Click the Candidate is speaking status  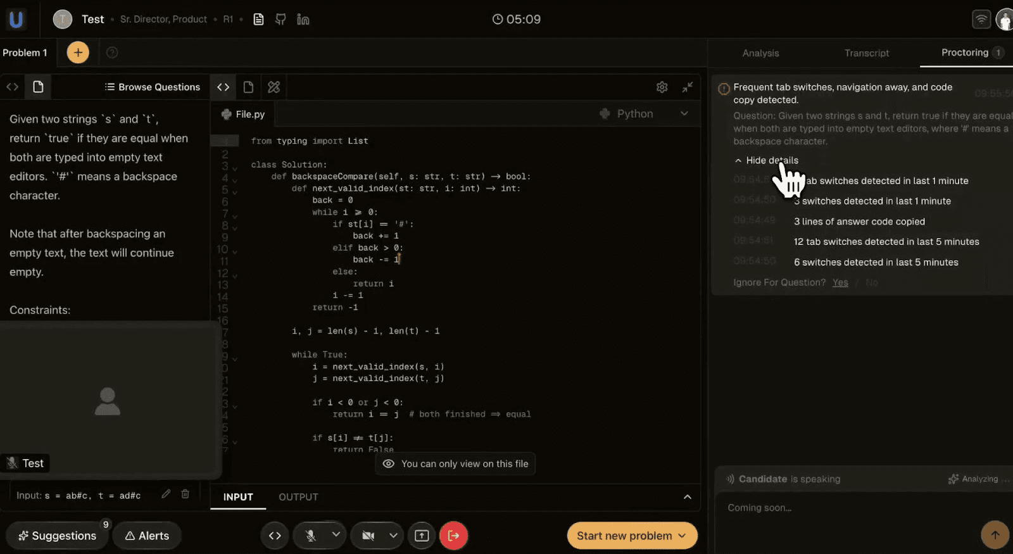pyautogui.click(x=783, y=479)
